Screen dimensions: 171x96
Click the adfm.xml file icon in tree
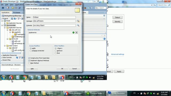pos(13,41)
